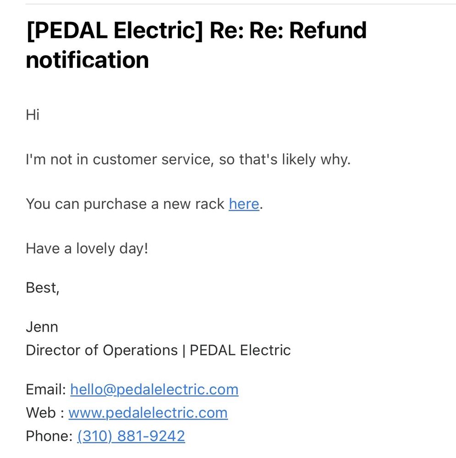Image resolution: width=456 pixels, height=458 pixels.
Task: Click "[PEDAL Electric]" tag in the subject line
Action: pyautogui.click(x=114, y=31)
